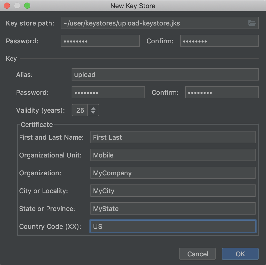Screen dimensions: 266x265
Task: Click the keystore Password field
Action: 100,41
